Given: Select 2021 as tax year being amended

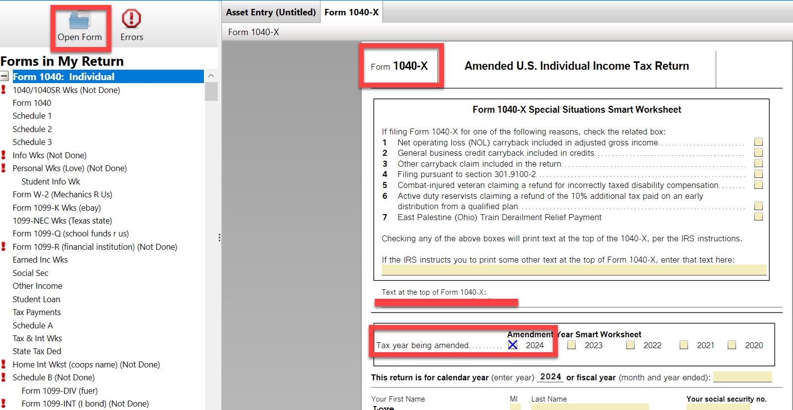Looking at the screenshot, I should pyautogui.click(x=684, y=345).
